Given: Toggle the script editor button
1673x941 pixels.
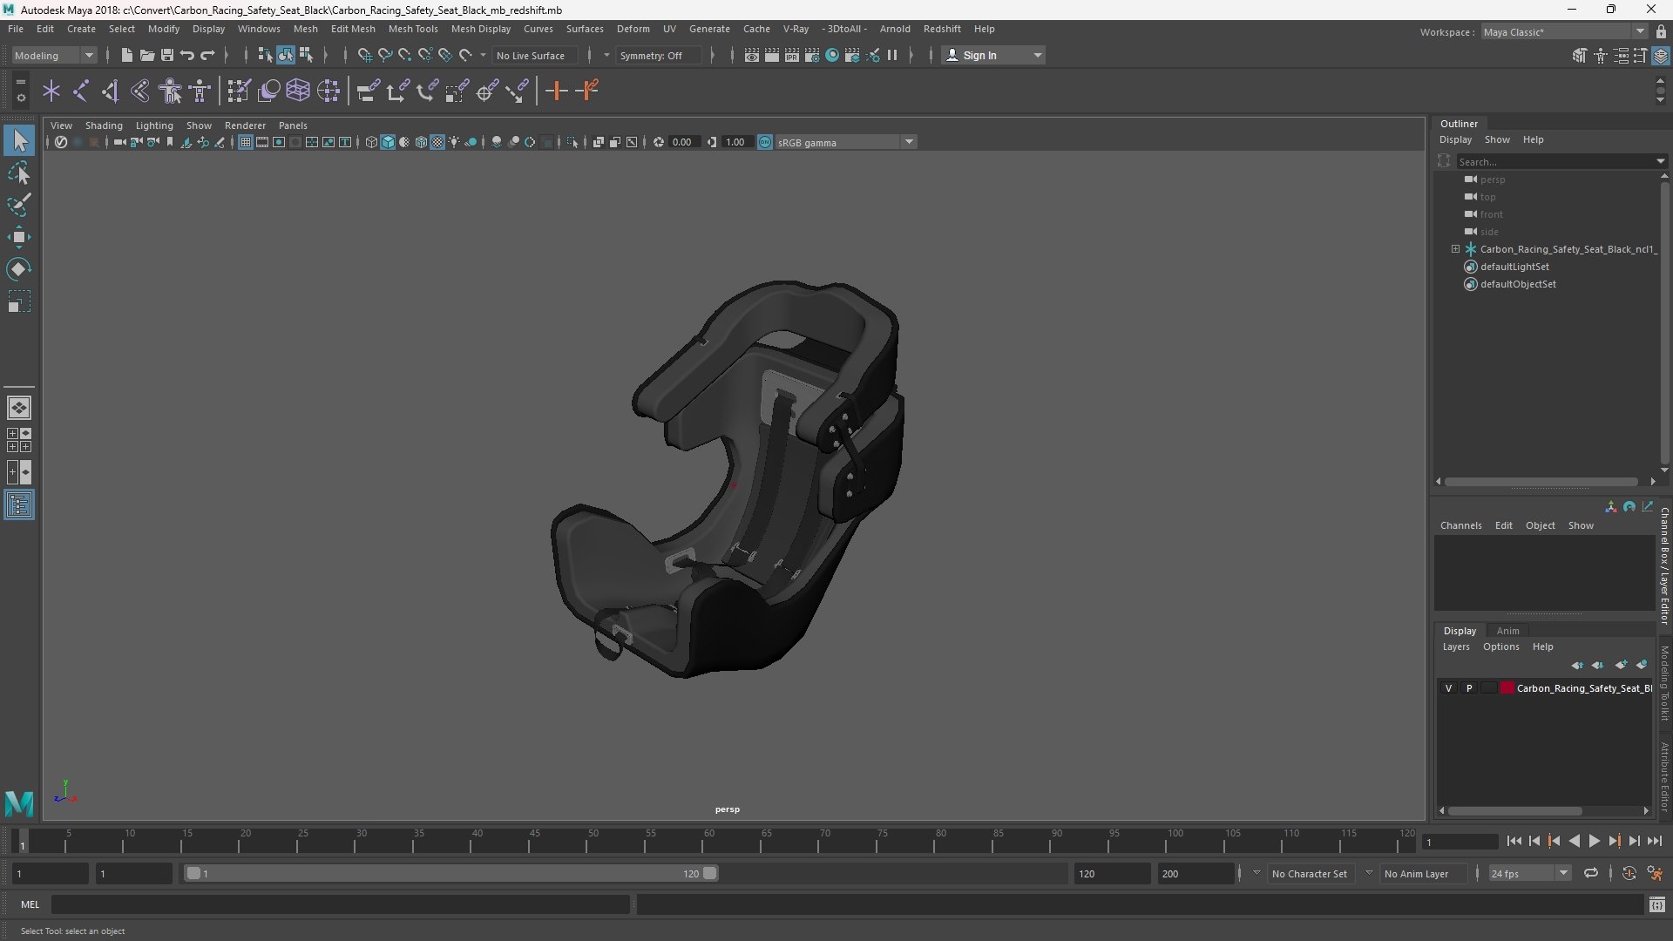Looking at the screenshot, I should (1657, 905).
